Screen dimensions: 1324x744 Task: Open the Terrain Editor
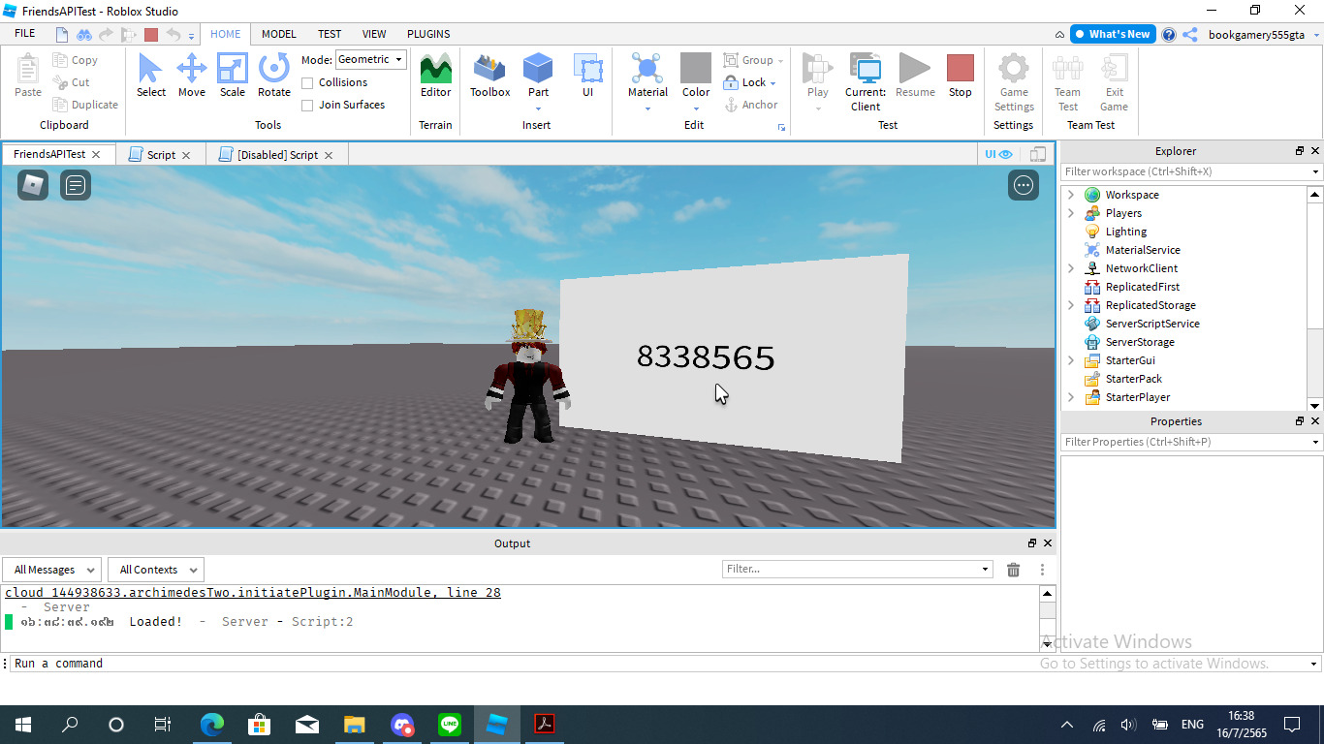click(434, 76)
